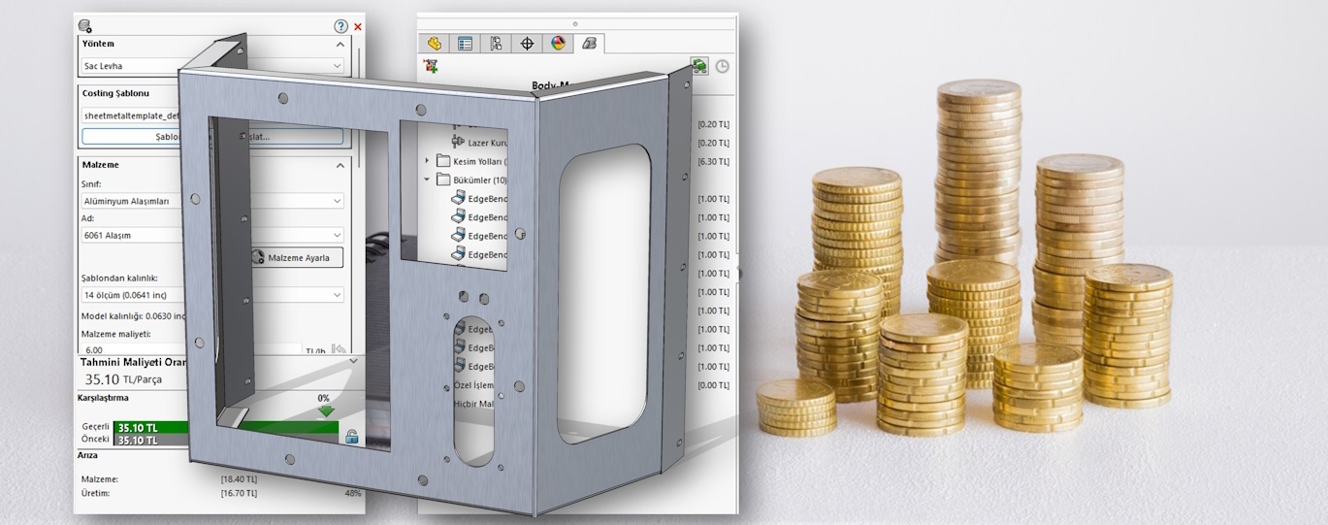1328x525 pixels.
Task: Click the Costing settings icon at panel top
Action: [x=85, y=27]
